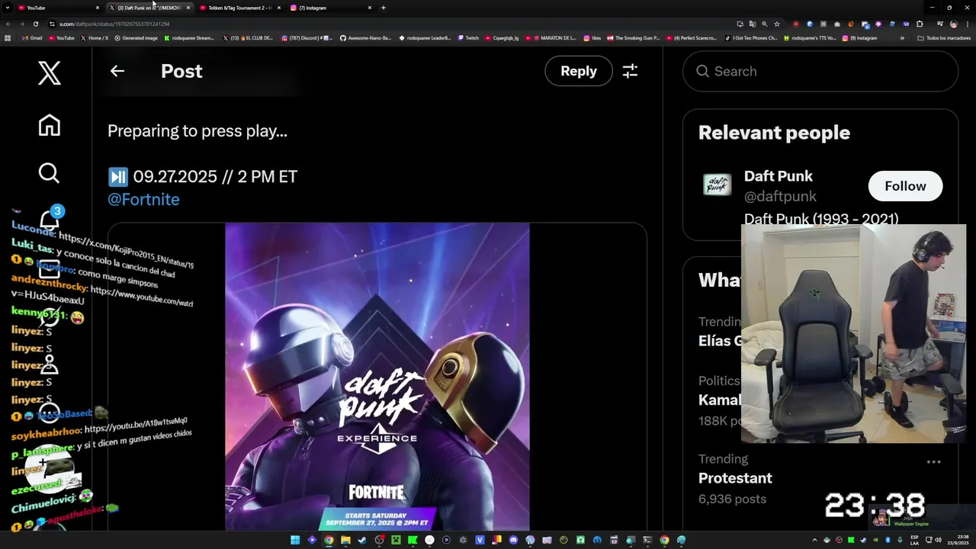Reload the current page

point(35,24)
